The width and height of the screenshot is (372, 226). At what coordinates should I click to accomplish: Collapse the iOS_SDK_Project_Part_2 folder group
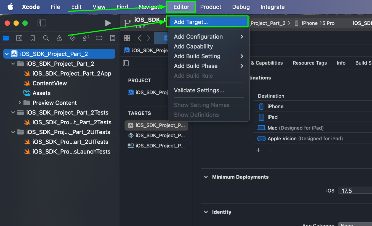[x=13, y=64]
